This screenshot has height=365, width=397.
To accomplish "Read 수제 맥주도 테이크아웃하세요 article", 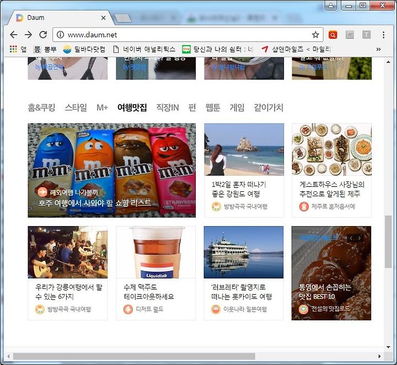I will (x=149, y=292).
